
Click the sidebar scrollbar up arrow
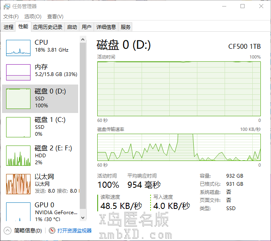coord(83,40)
